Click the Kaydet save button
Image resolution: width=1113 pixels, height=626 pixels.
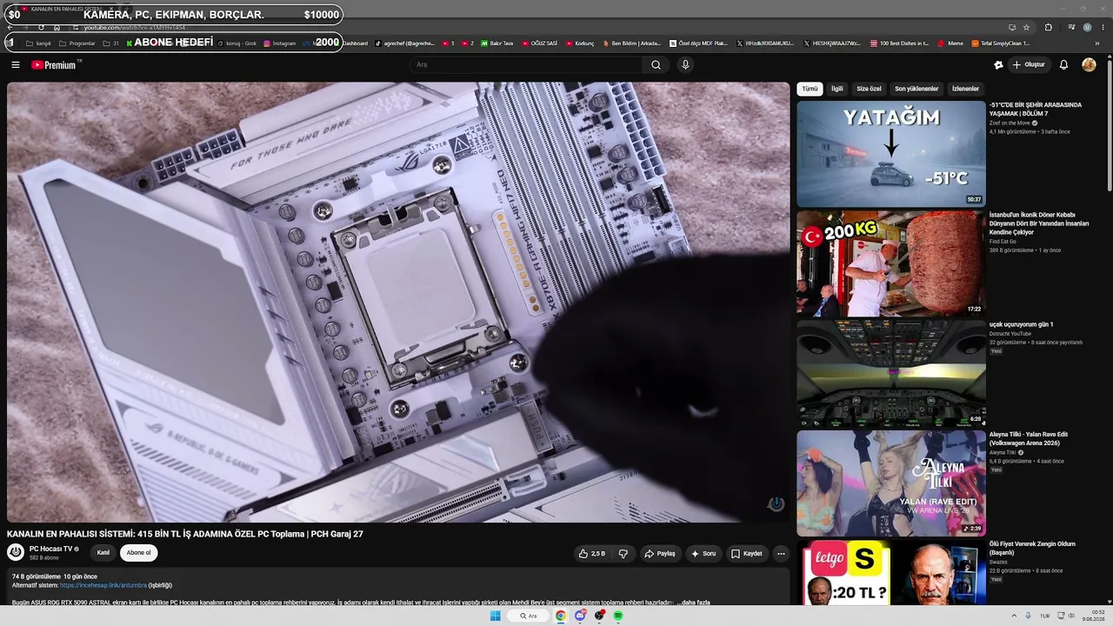(x=746, y=554)
